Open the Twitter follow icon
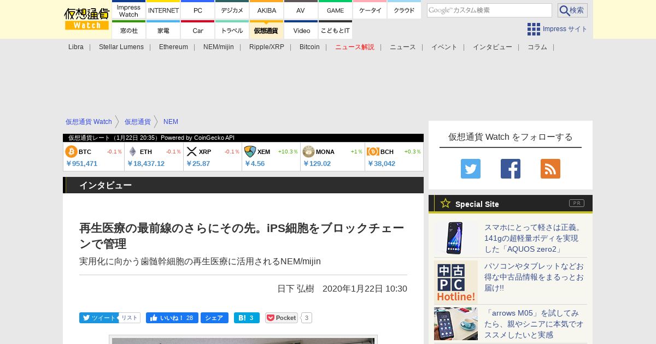 coord(471,169)
